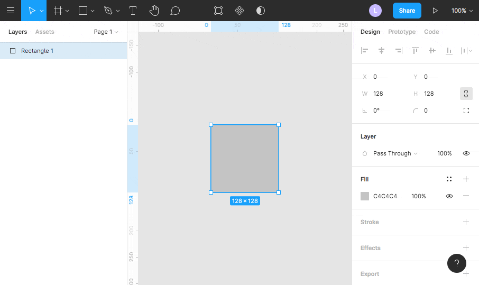Align selection to left edge
The width and height of the screenshot is (479, 285).
click(364, 51)
